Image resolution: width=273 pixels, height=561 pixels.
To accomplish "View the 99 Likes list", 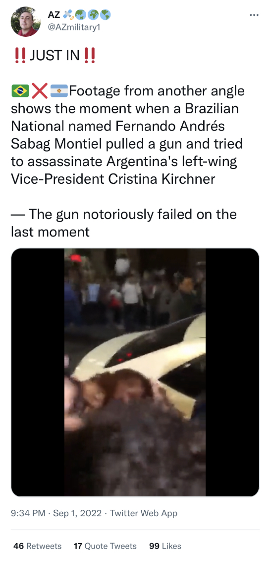I will [165, 546].
